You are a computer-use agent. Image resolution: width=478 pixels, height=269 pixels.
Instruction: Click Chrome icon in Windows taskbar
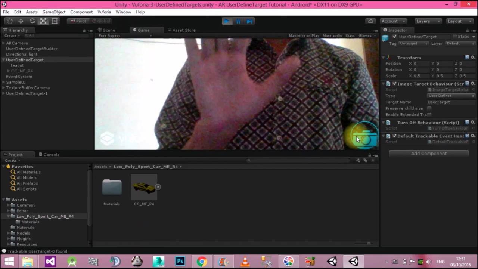202,261
